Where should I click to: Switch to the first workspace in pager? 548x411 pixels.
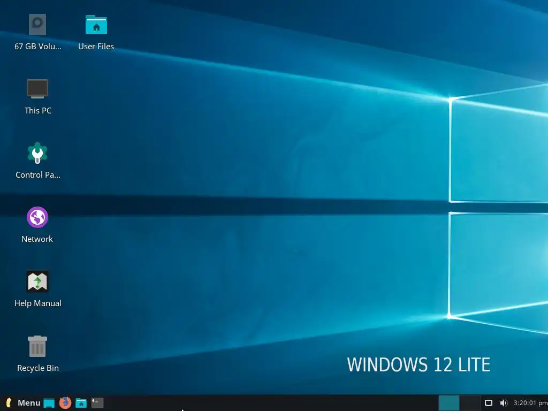[x=449, y=403]
